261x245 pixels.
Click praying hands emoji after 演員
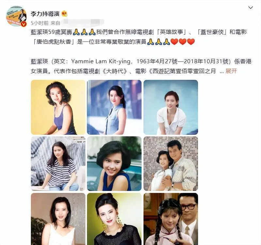point(150,42)
